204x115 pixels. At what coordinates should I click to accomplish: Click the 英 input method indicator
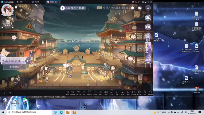[186, 112]
